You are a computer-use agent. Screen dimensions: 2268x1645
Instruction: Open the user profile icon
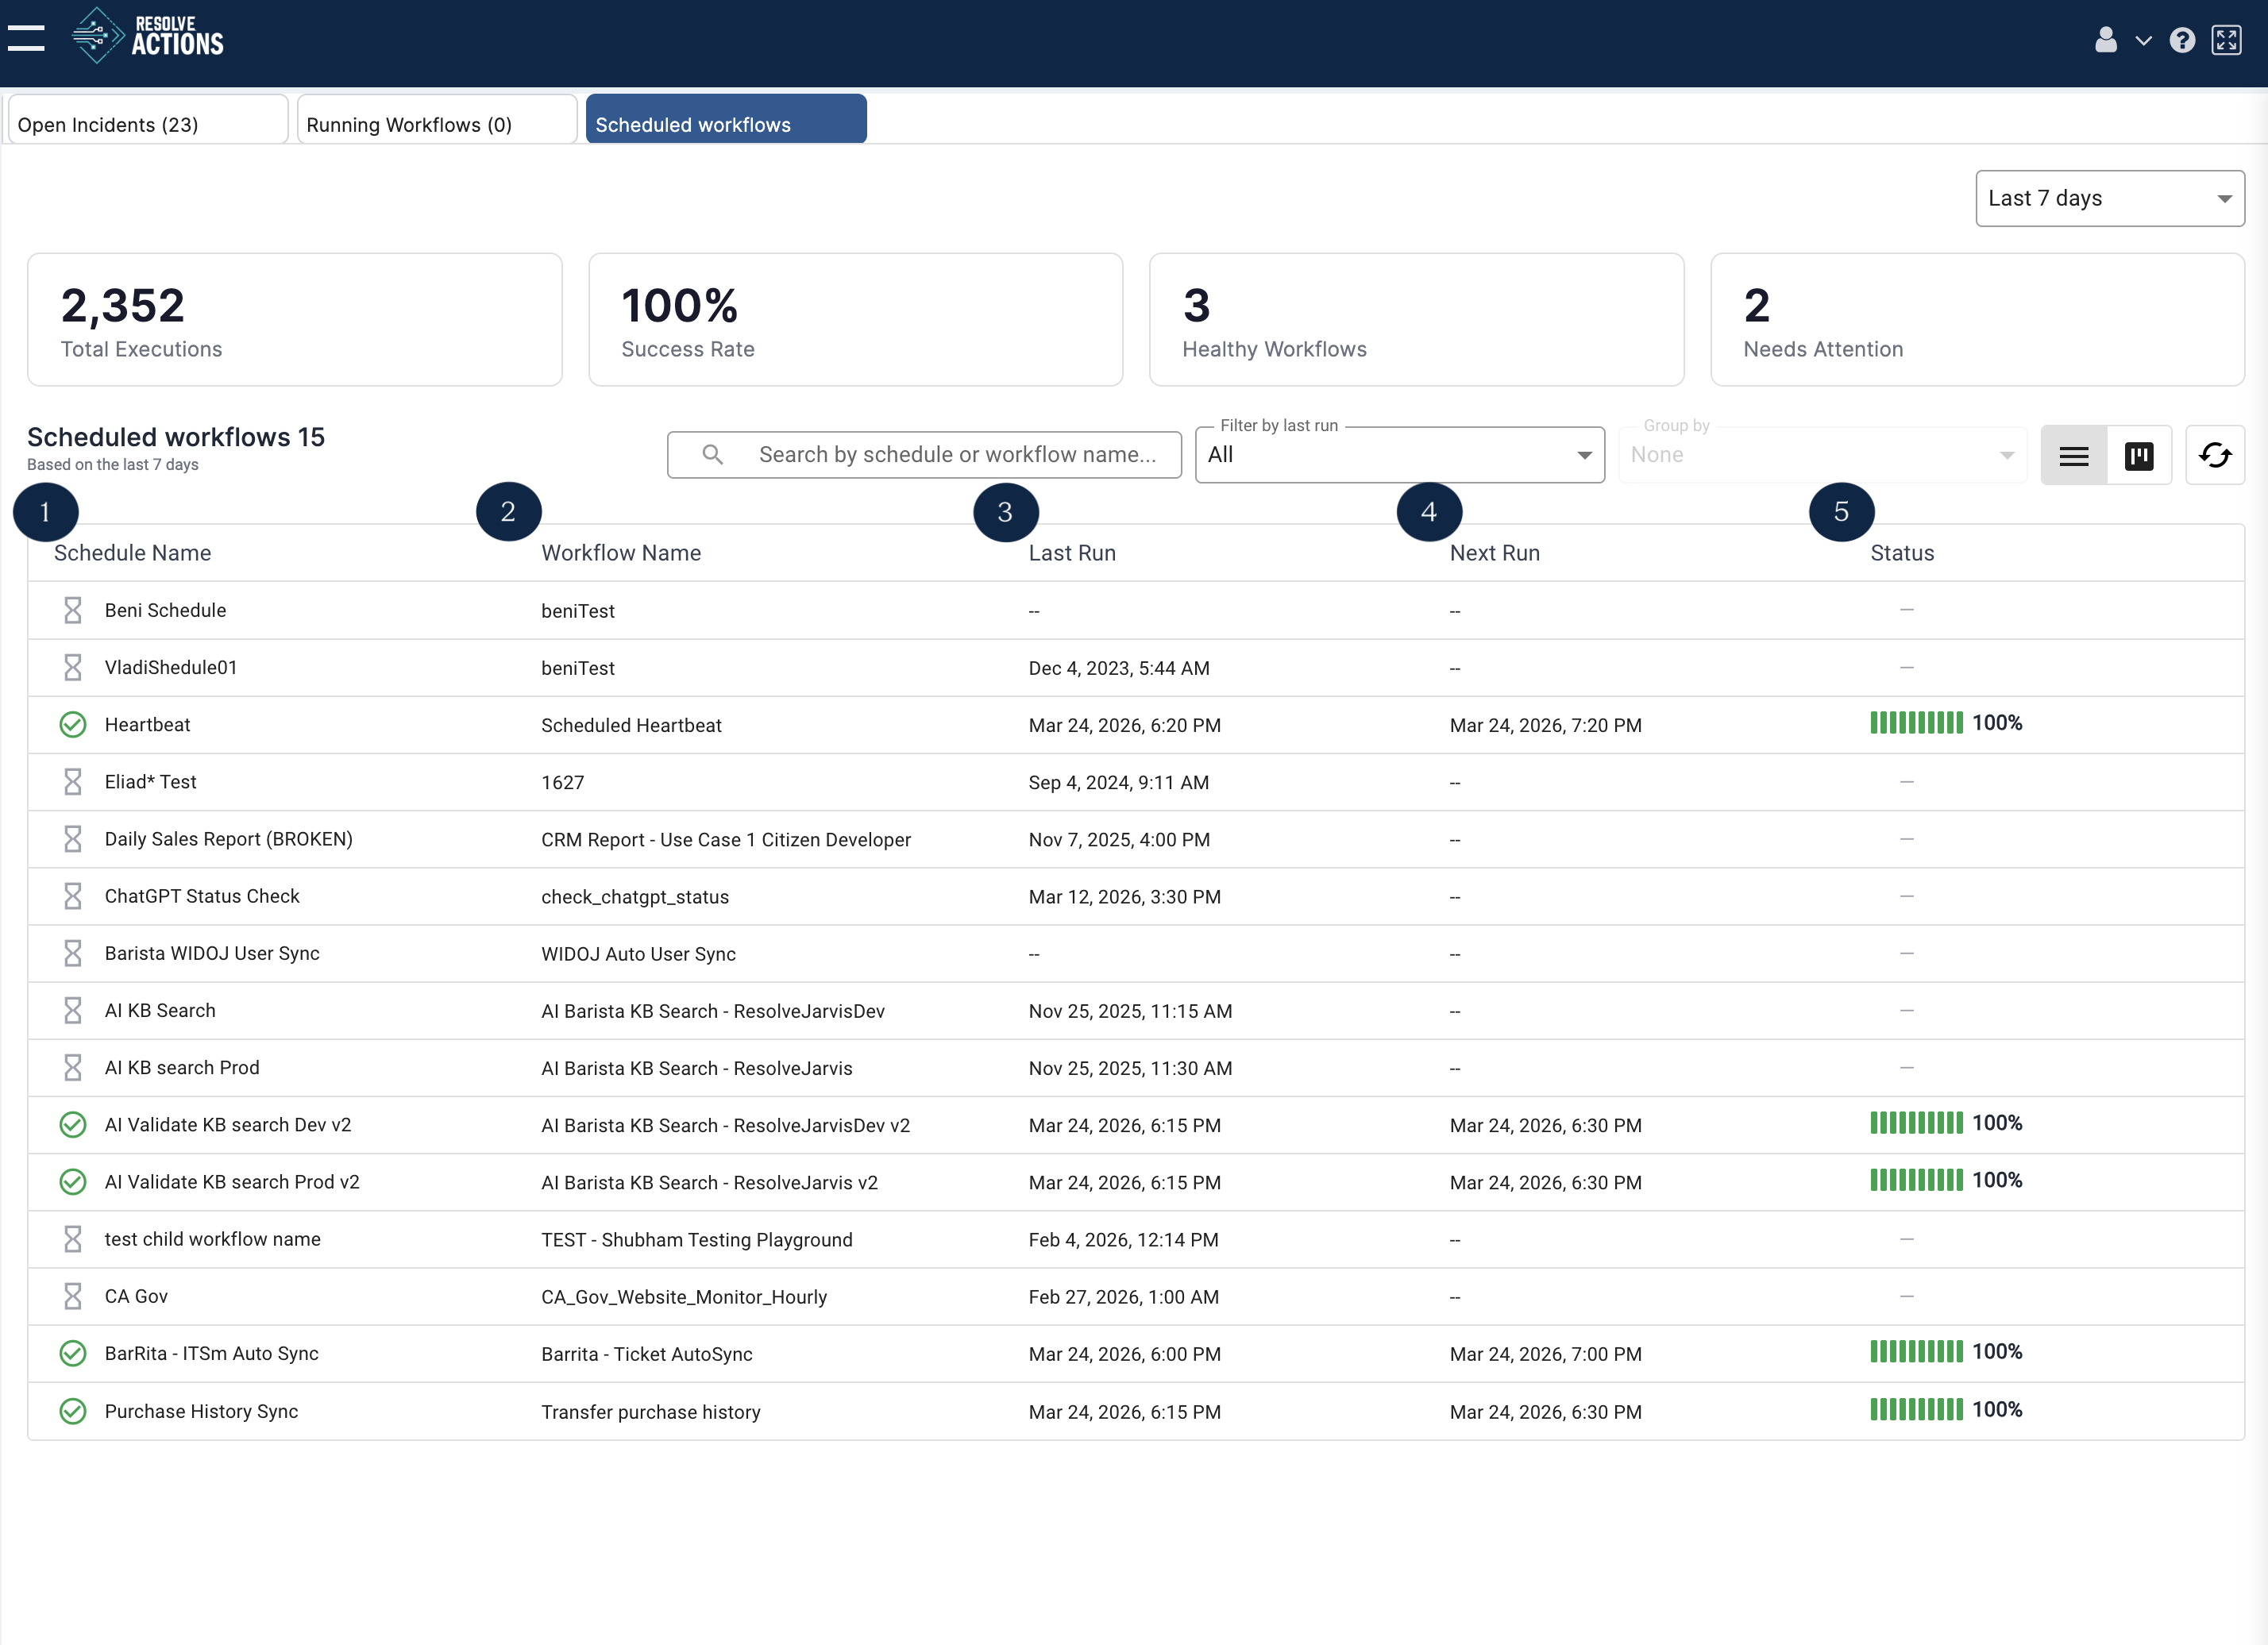point(2105,40)
